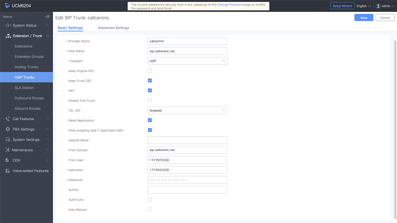Expand the PBX Settings menu arrow
This screenshot has height=223, width=397.
(47, 129)
